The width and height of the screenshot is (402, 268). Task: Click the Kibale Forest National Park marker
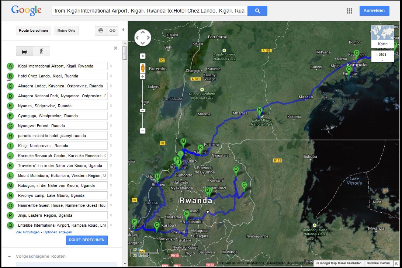pyautogui.click(x=224, y=51)
